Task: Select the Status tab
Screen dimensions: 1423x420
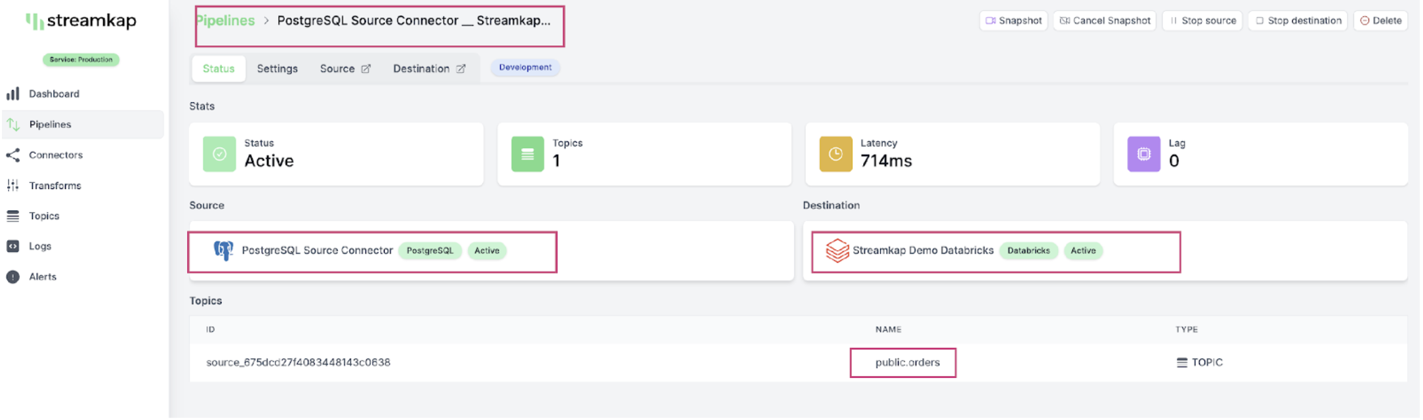Action: tap(219, 69)
